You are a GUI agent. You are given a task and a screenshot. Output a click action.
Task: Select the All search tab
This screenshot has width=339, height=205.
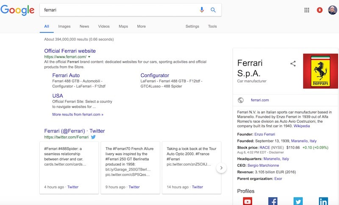[47, 26]
